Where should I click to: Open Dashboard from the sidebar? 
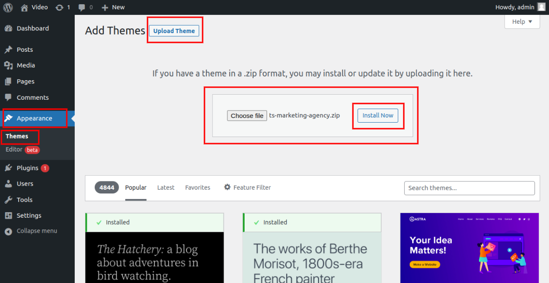[x=32, y=28]
